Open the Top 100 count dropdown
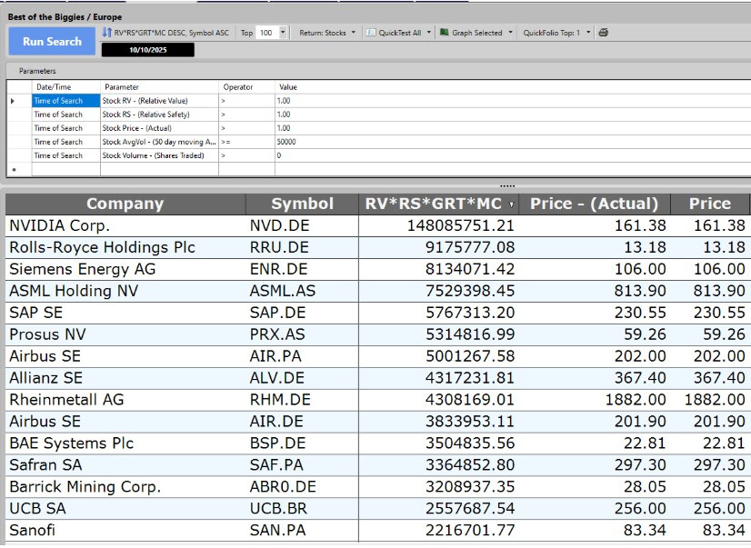Viewport: 751px width, 548px height. (x=283, y=33)
